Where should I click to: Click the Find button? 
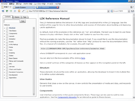pos(23,21)
